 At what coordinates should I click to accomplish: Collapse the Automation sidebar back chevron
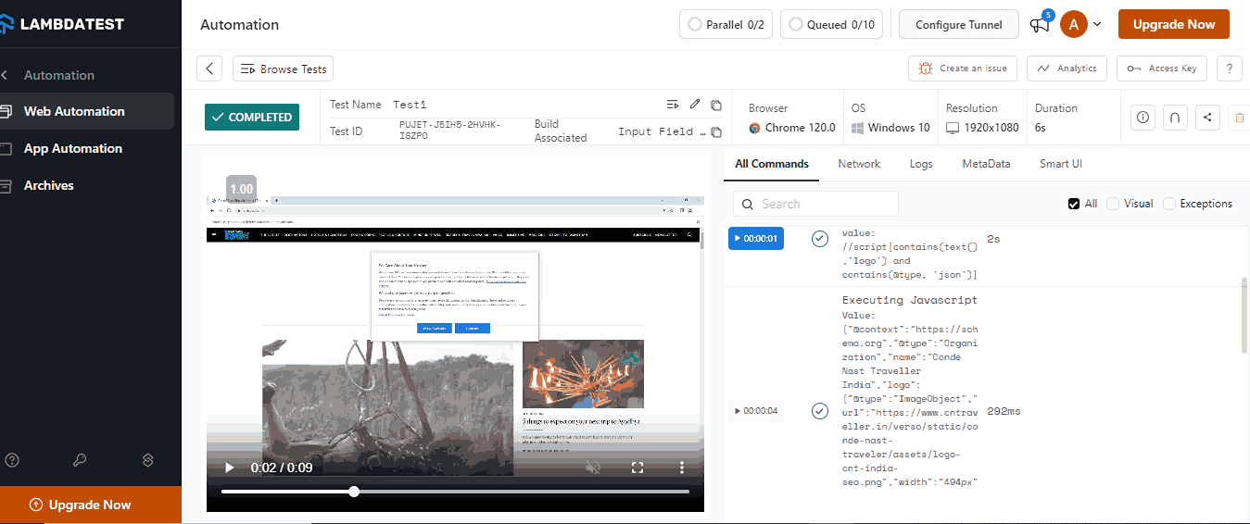[6, 75]
